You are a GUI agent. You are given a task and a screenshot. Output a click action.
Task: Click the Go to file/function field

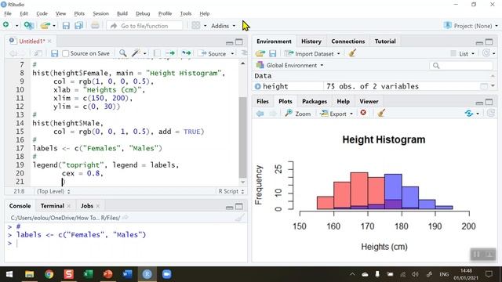[144, 26]
